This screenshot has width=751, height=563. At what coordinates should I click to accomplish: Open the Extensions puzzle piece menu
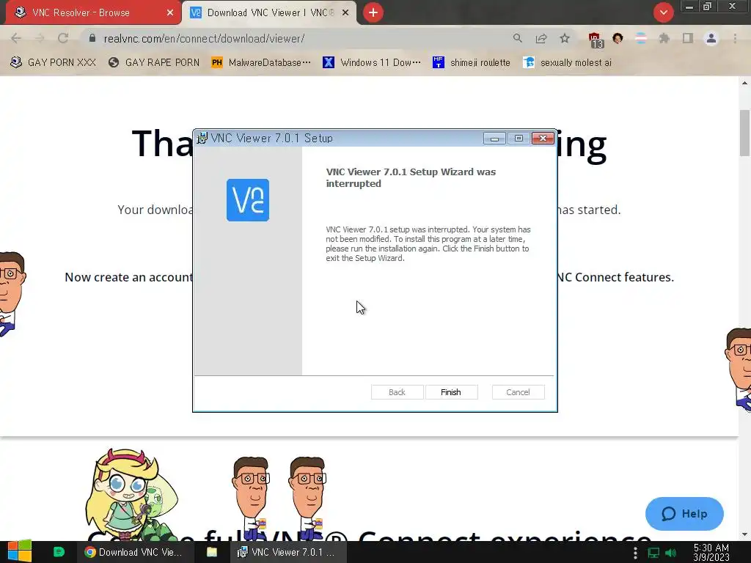point(664,38)
